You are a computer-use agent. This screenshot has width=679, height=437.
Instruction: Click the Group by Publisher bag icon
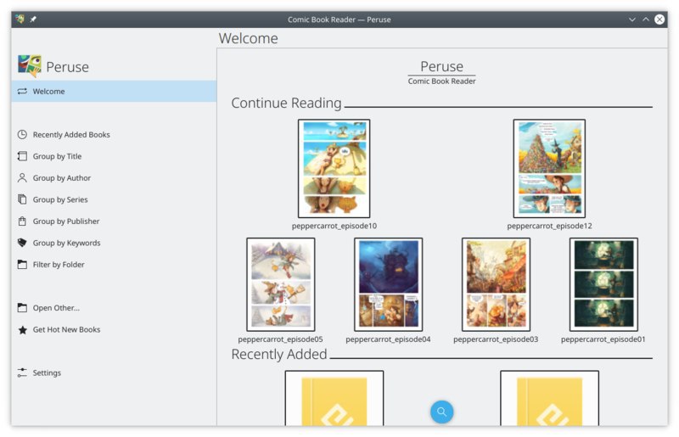[x=22, y=221]
